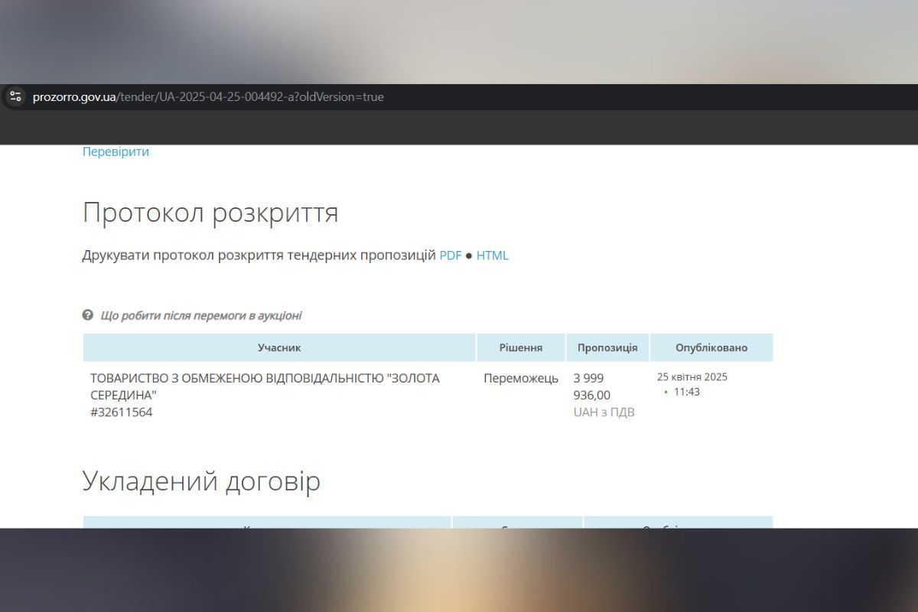Click the header row of the contract table
The width and height of the screenshot is (918, 612).
point(428,525)
